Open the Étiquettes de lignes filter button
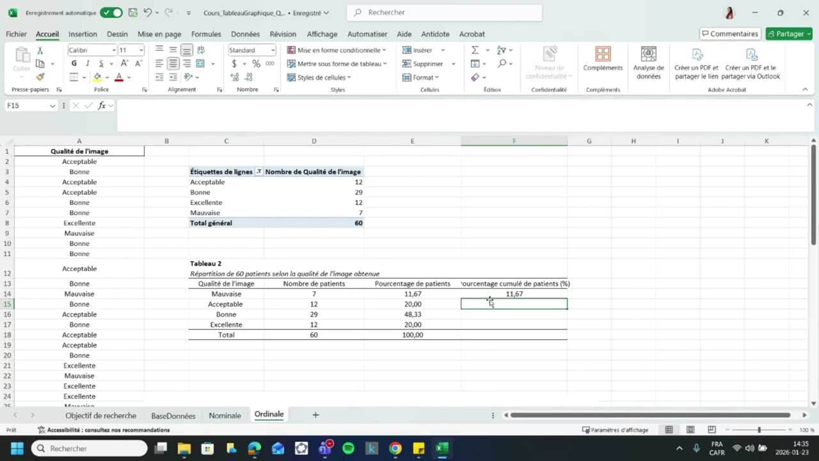The width and height of the screenshot is (819, 461). pos(258,172)
